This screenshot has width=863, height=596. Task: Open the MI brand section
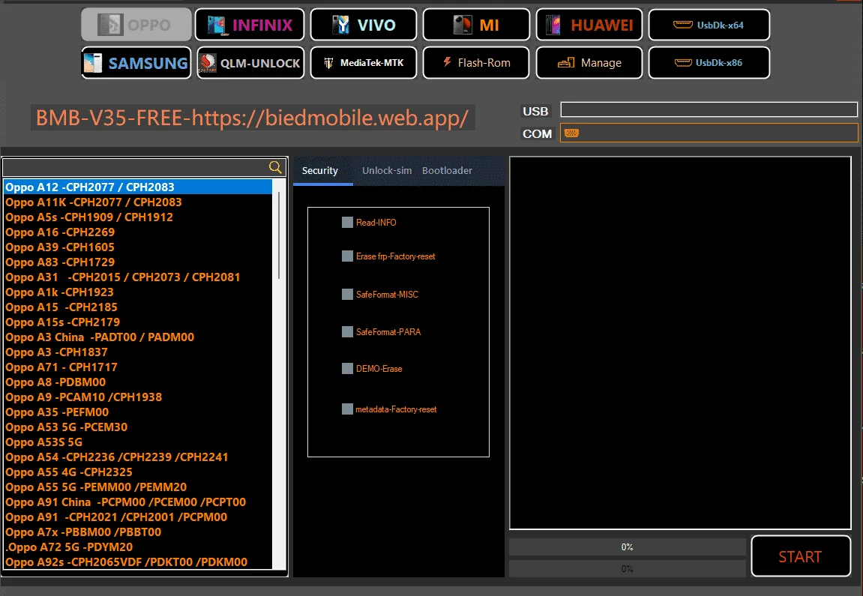(x=476, y=25)
